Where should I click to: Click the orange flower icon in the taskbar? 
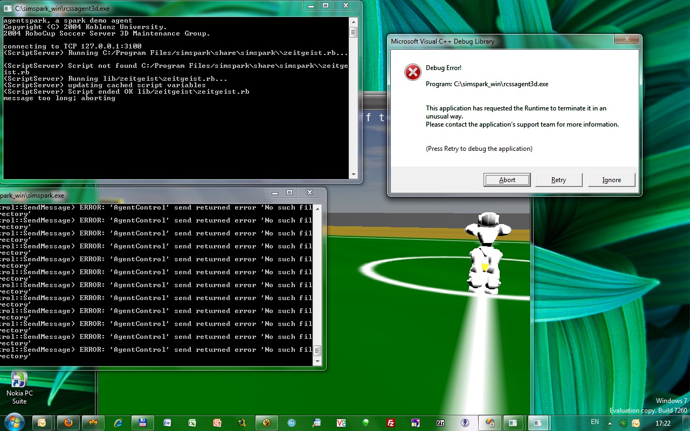[x=93, y=423]
